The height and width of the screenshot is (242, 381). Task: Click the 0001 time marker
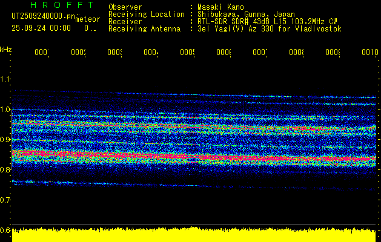(42, 53)
